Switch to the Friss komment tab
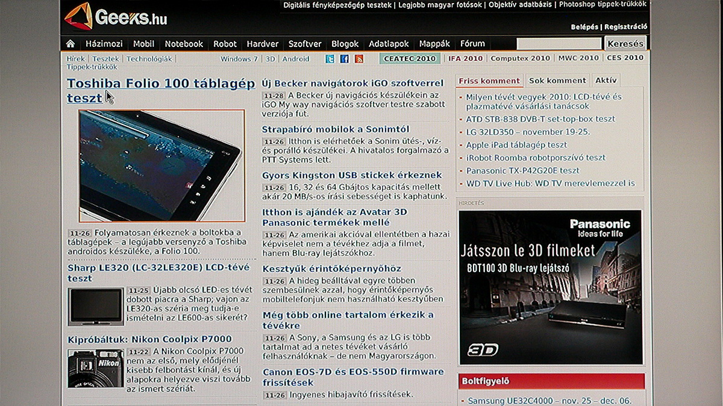Screen dimensions: 723x406 point(489,81)
